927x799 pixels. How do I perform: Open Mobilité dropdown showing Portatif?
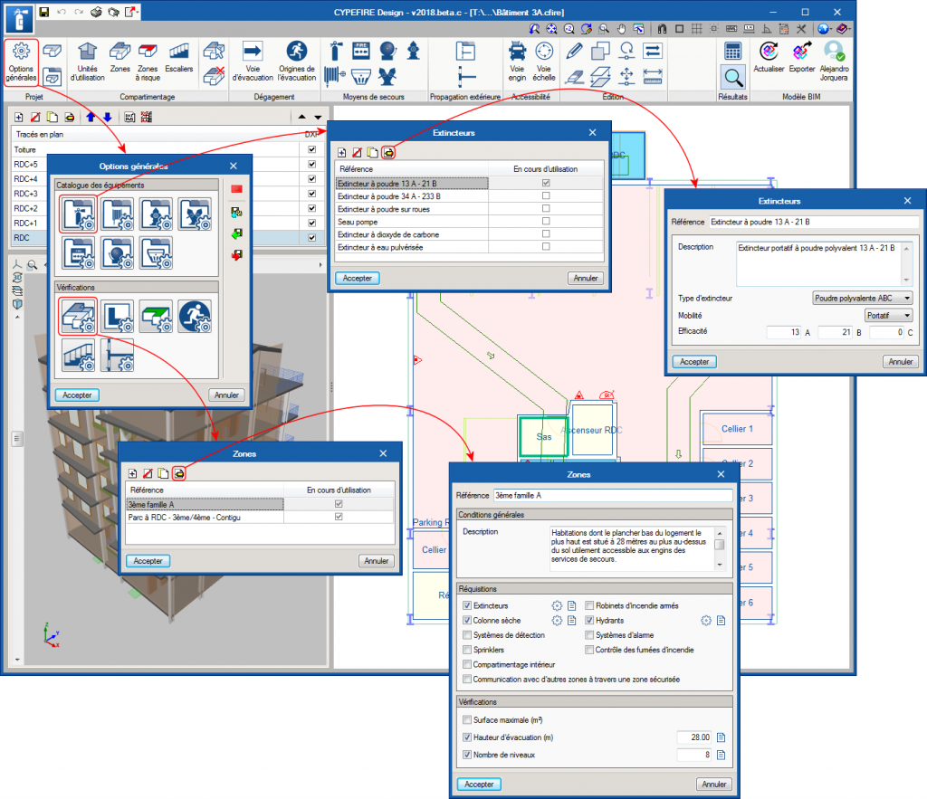(x=889, y=316)
